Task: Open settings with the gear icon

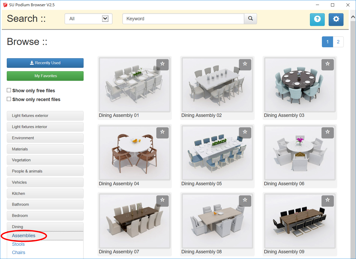Action: coord(336,19)
